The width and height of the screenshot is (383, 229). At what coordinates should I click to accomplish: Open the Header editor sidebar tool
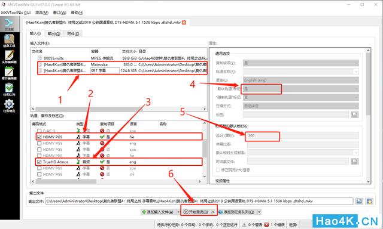click(10, 57)
